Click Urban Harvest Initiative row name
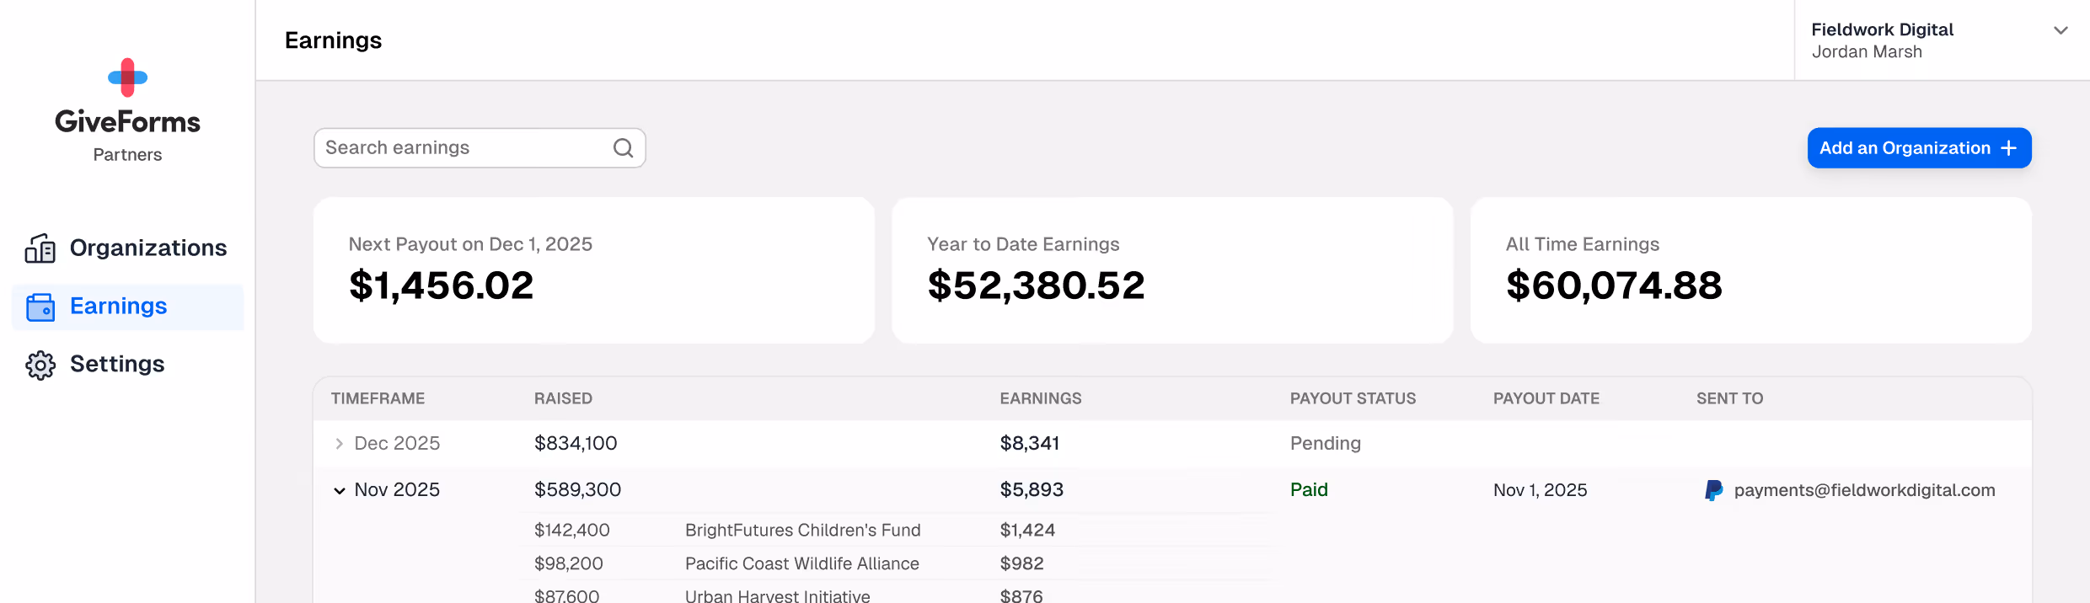2090x603 pixels. pyautogui.click(x=777, y=595)
